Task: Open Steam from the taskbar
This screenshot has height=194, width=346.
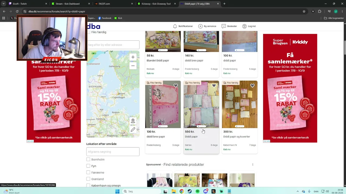Action: [189, 191]
